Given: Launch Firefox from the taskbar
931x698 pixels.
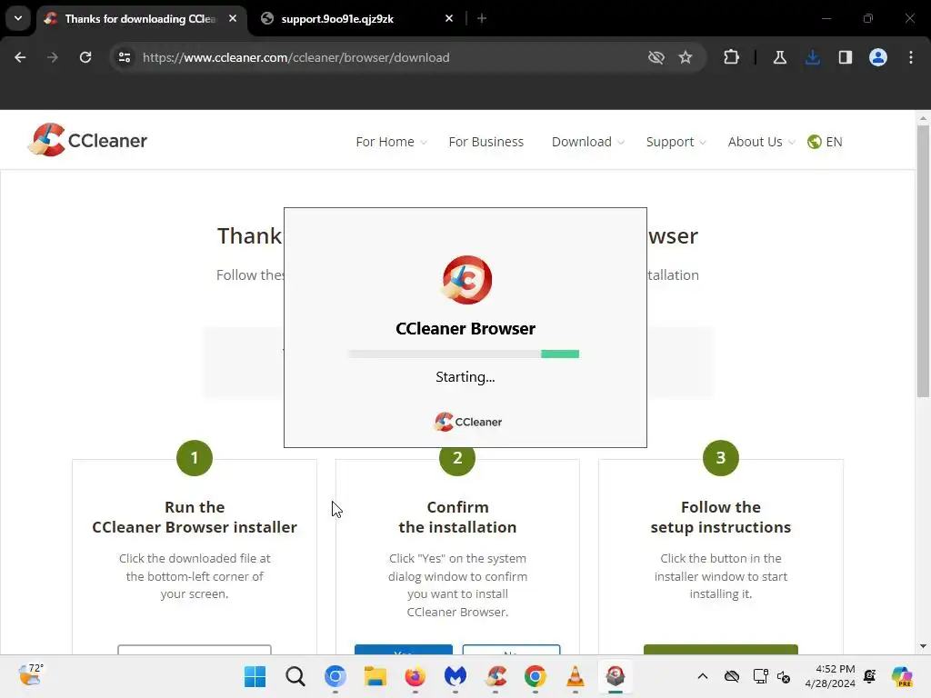Looking at the screenshot, I should coord(415,676).
